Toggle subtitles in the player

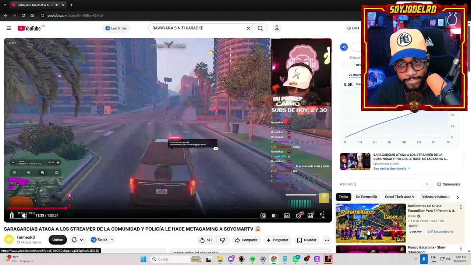click(x=287, y=216)
